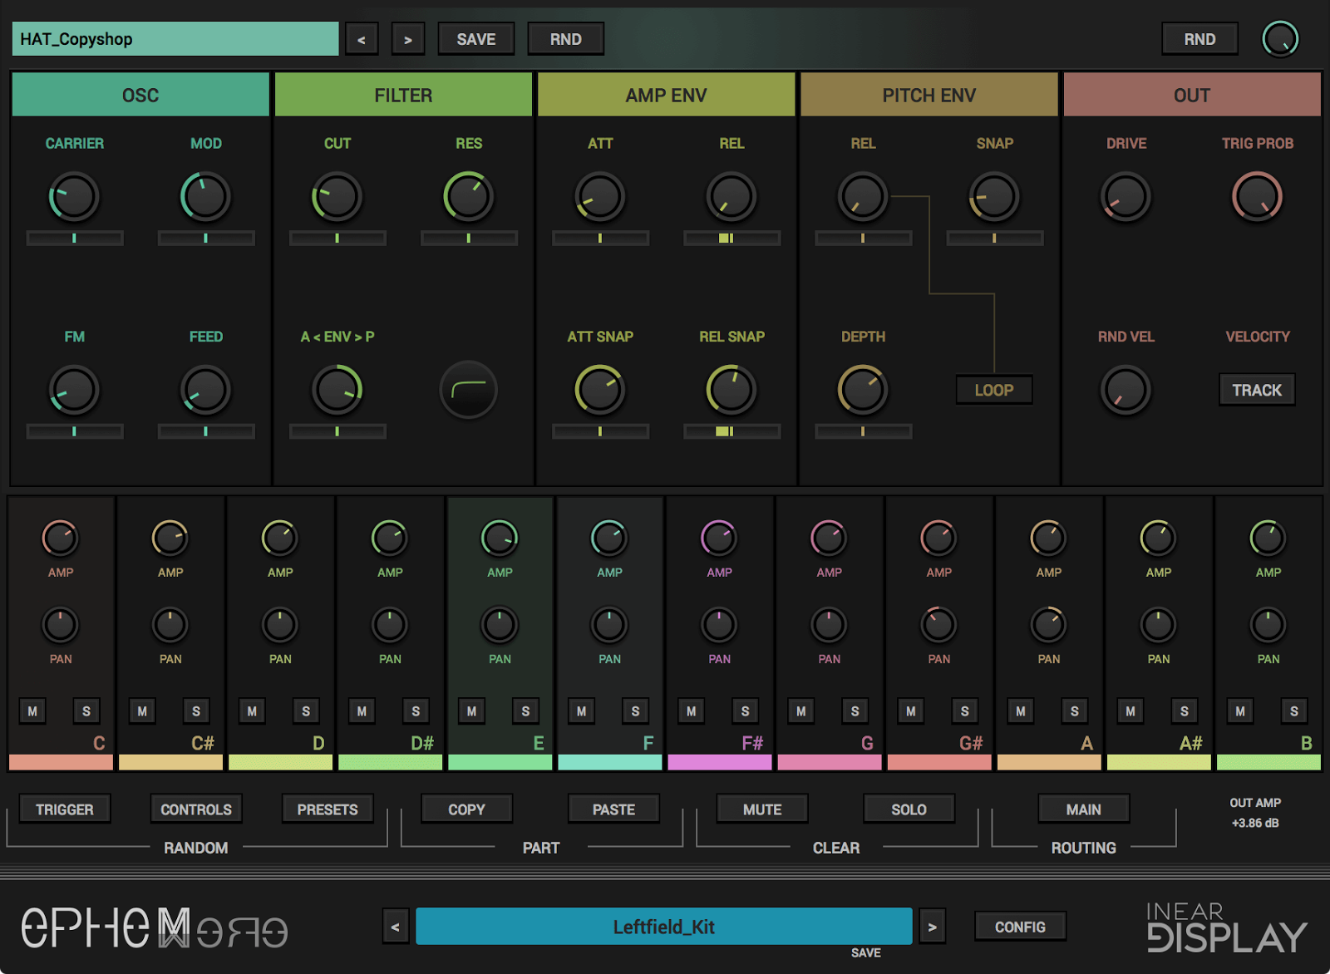Solo the E channel
The image size is (1330, 974).
pyautogui.click(x=525, y=711)
